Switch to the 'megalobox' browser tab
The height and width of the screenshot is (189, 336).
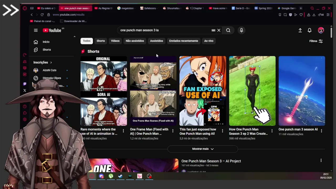[127, 8]
